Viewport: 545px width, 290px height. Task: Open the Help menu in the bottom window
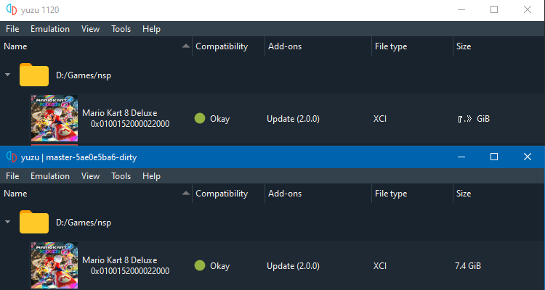click(151, 176)
